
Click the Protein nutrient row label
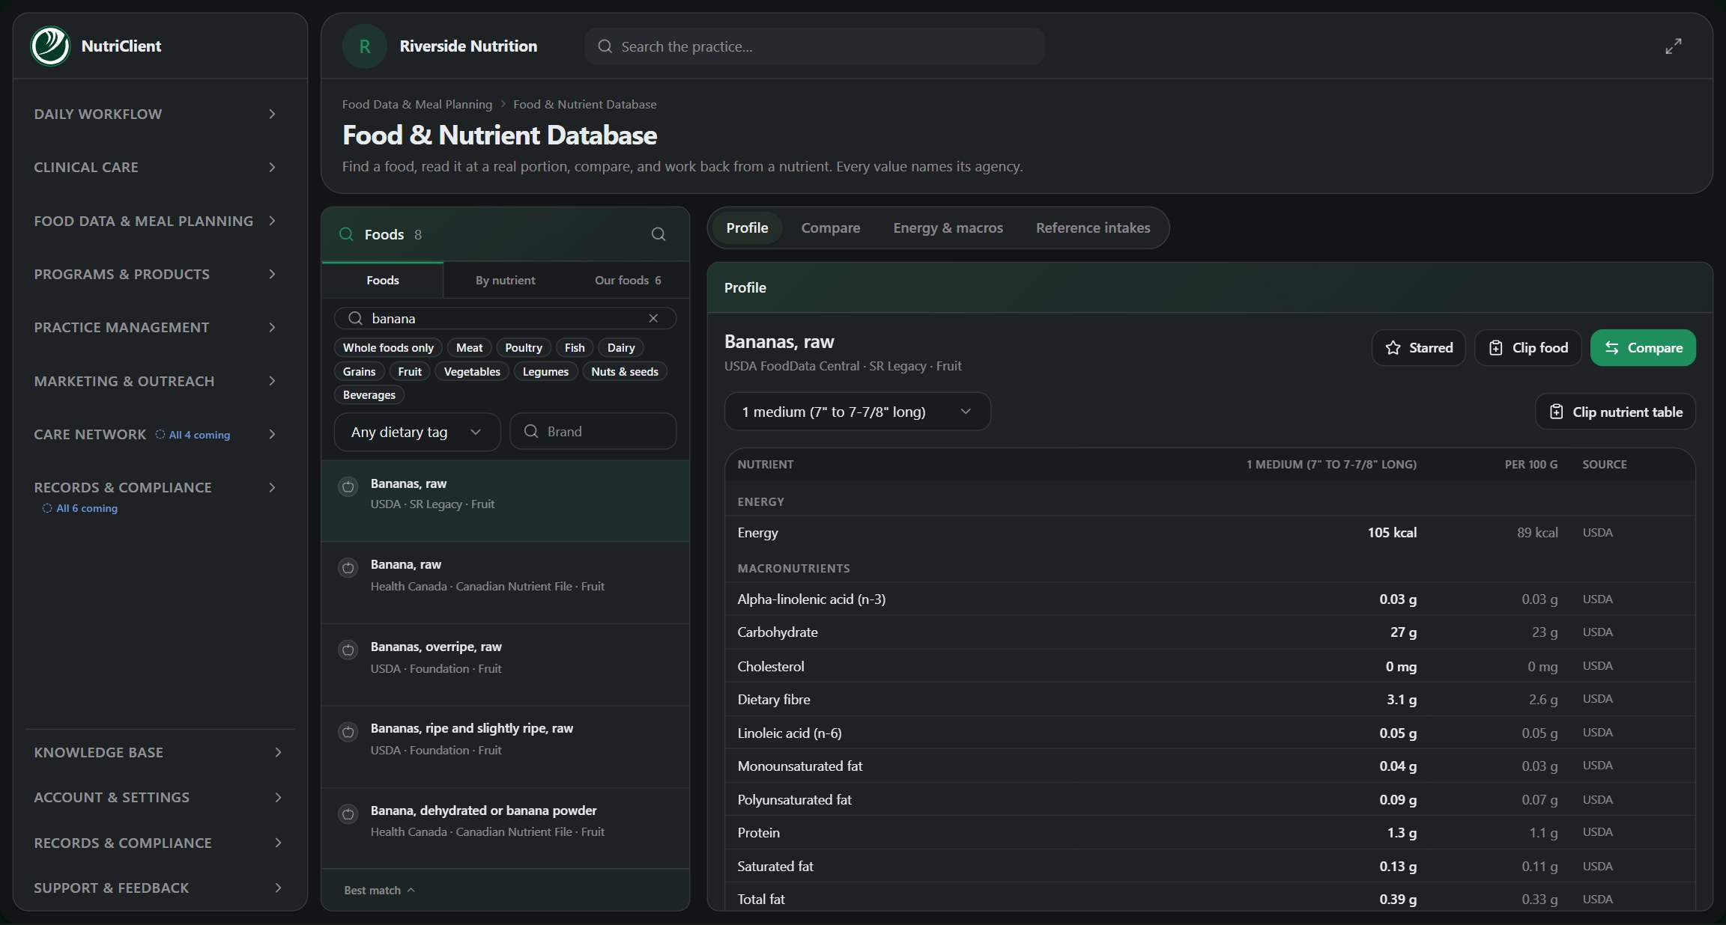click(758, 833)
